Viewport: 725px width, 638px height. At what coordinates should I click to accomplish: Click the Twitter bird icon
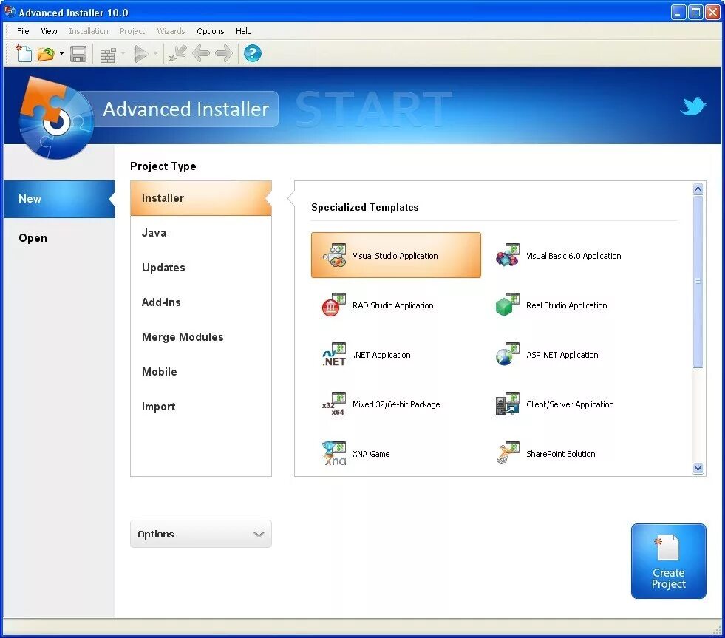(693, 106)
